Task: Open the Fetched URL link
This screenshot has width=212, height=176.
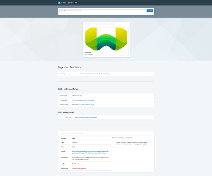Action: click(83, 100)
